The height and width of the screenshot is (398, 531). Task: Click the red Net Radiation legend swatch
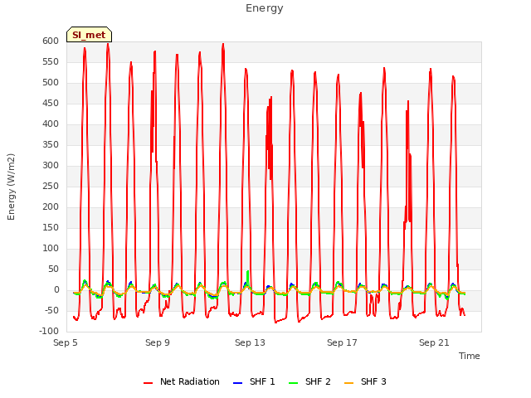click(148, 383)
